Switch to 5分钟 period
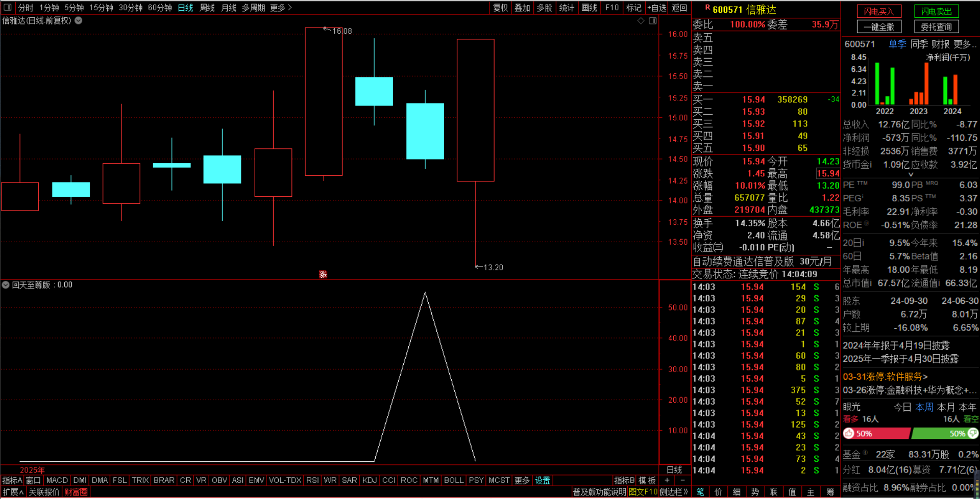Image resolution: width=980 pixels, height=499 pixels. click(74, 8)
